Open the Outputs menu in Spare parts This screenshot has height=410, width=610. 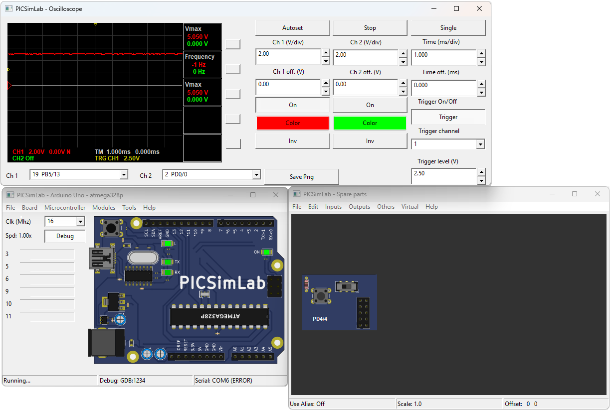click(x=359, y=207)
